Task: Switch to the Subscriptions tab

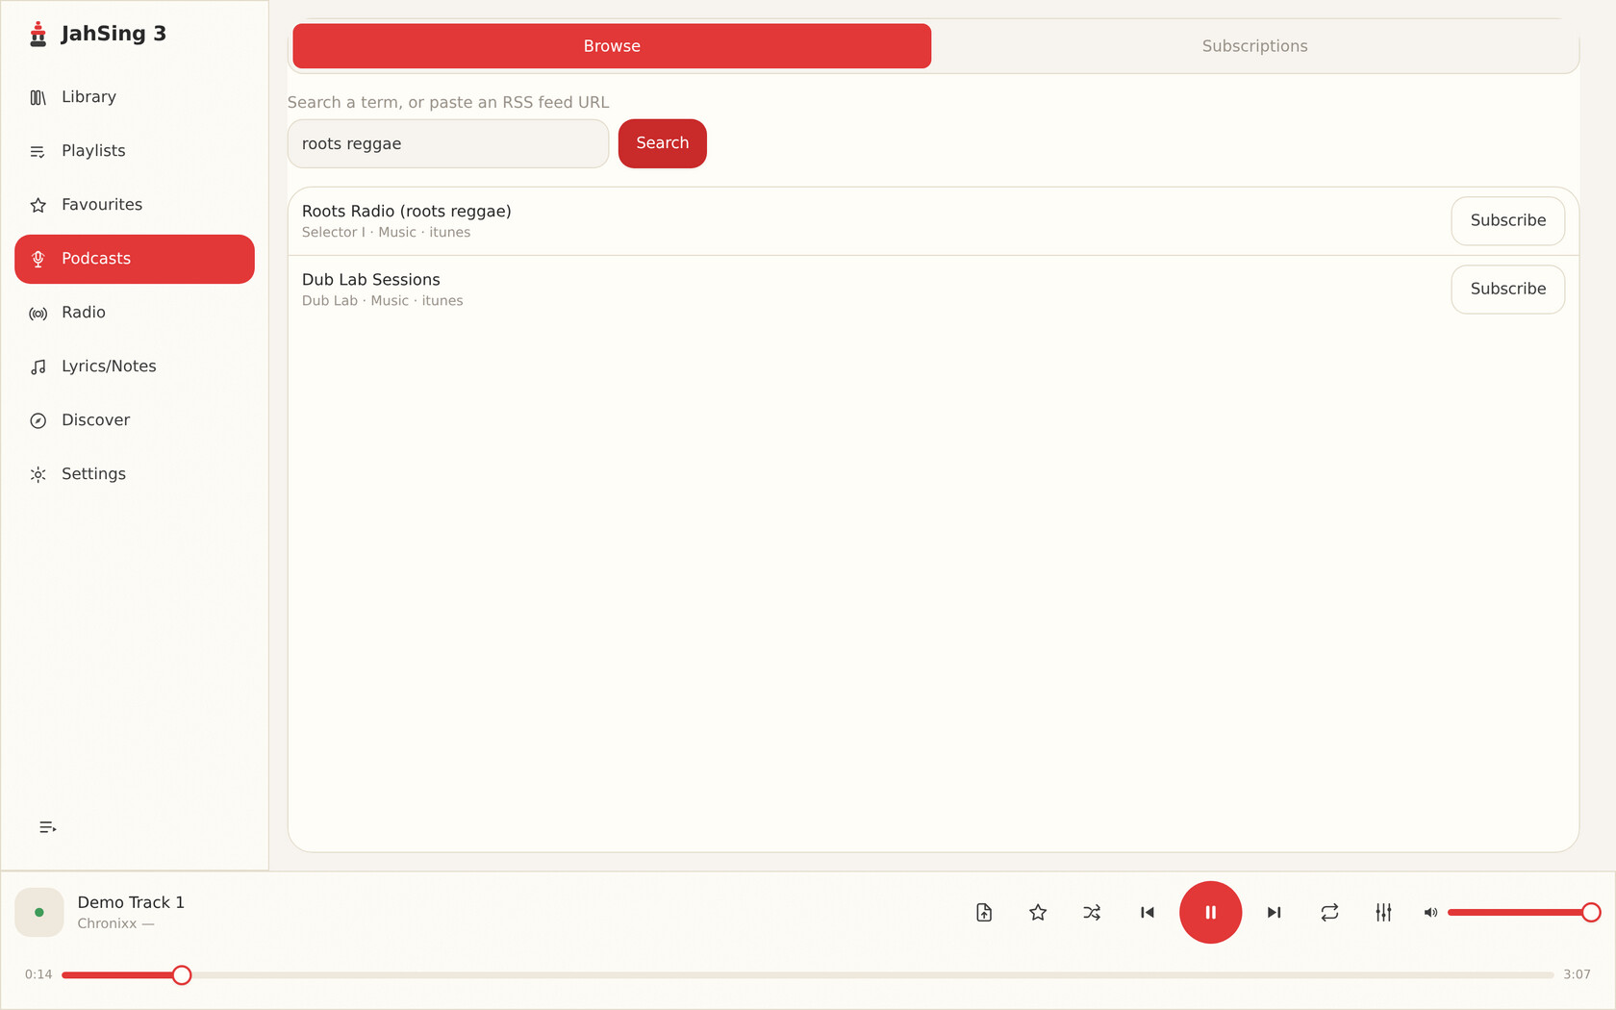Action: tap(1254, 46)
